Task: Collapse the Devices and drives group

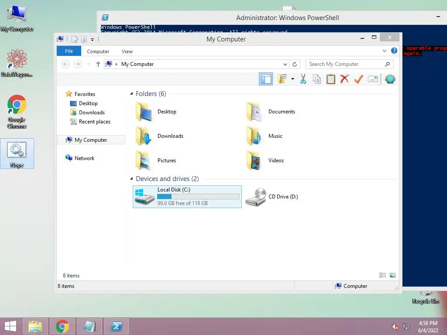Action: point(131,178)
